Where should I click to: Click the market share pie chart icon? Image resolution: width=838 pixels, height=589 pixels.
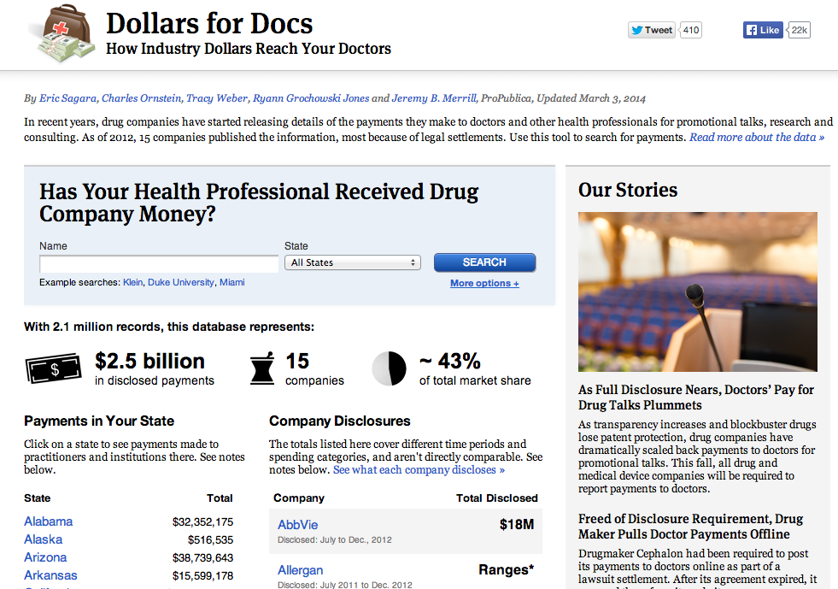tap(389, 368)
